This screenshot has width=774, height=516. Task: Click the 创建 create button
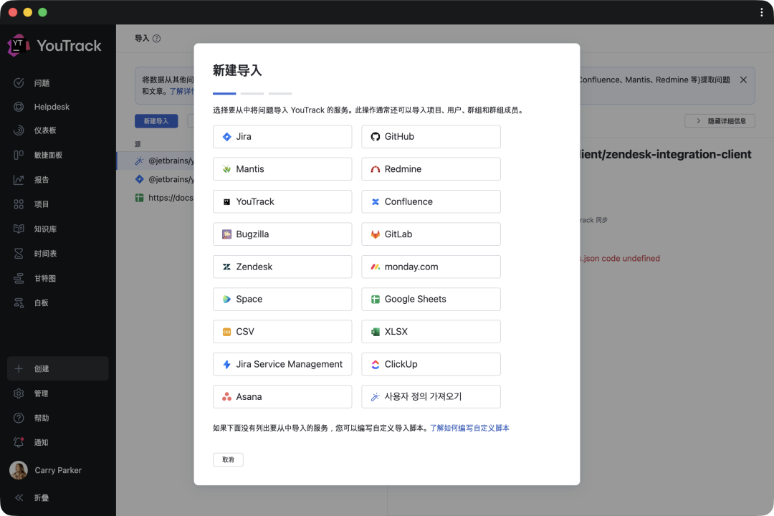pos(58,368)
